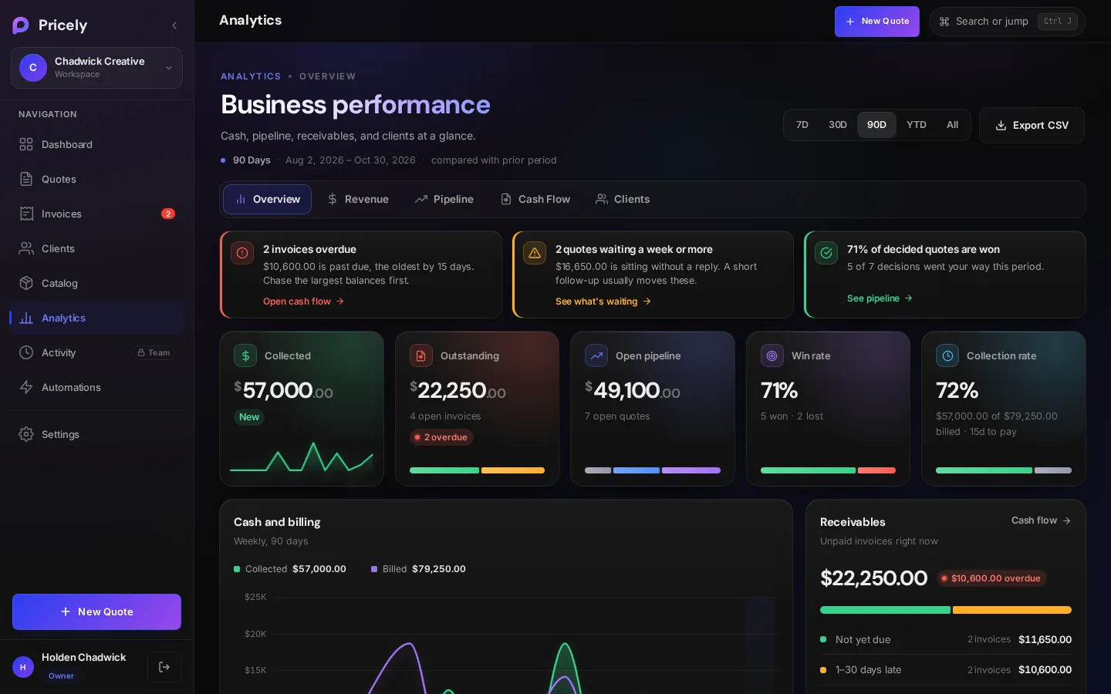Click the Outstanding invoice icon
The image size is (1111, 694).
pos(421,355)
